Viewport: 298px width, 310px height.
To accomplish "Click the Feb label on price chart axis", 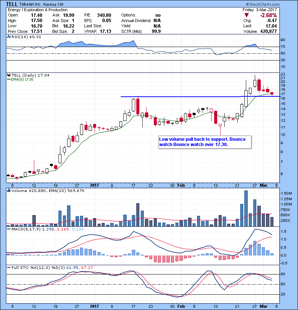I will point(181,185).
